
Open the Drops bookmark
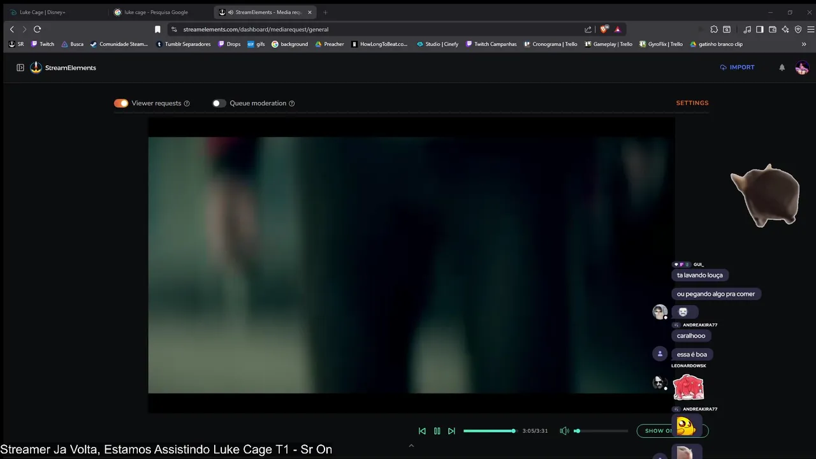point(229,45)
